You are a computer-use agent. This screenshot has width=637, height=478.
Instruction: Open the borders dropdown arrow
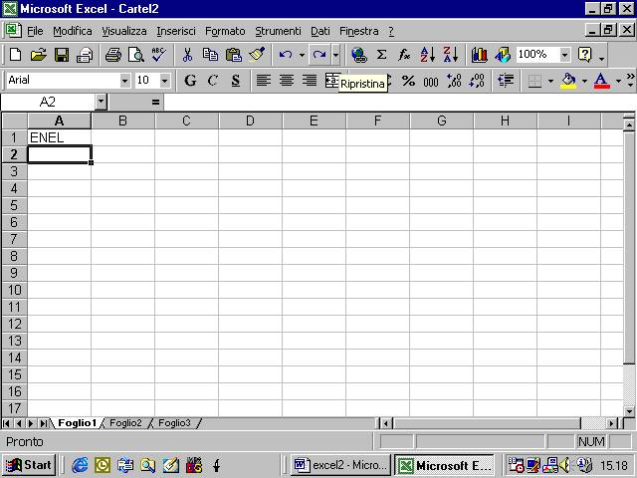550,81
